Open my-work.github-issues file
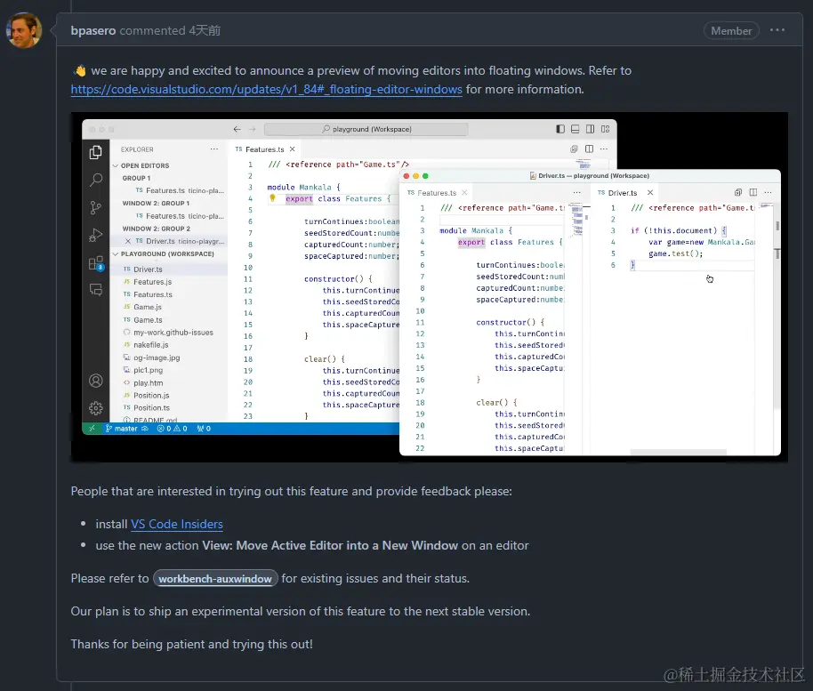813x691 pixels. pos(169,333)
